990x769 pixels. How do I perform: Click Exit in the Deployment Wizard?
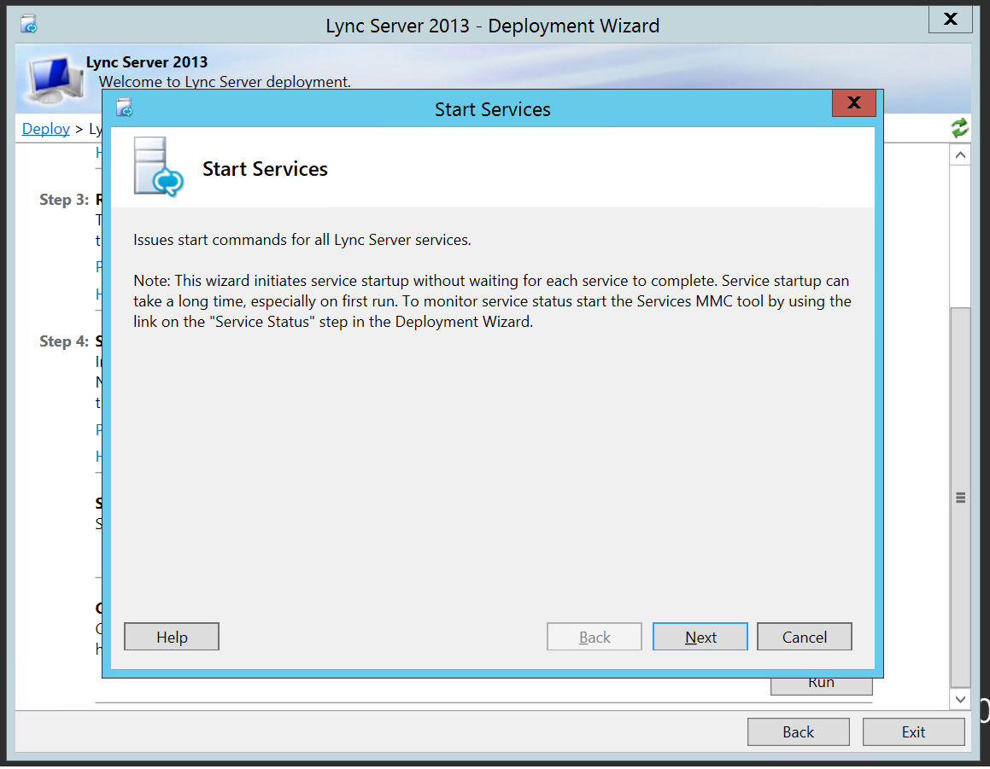tap(913, 731)
